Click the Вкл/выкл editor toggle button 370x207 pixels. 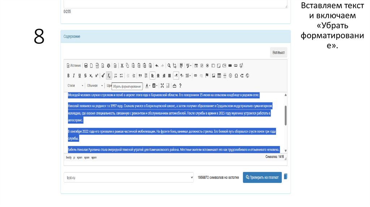tap(279, 53)
